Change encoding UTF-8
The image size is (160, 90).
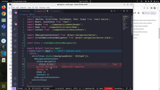[x=75, y=88]
